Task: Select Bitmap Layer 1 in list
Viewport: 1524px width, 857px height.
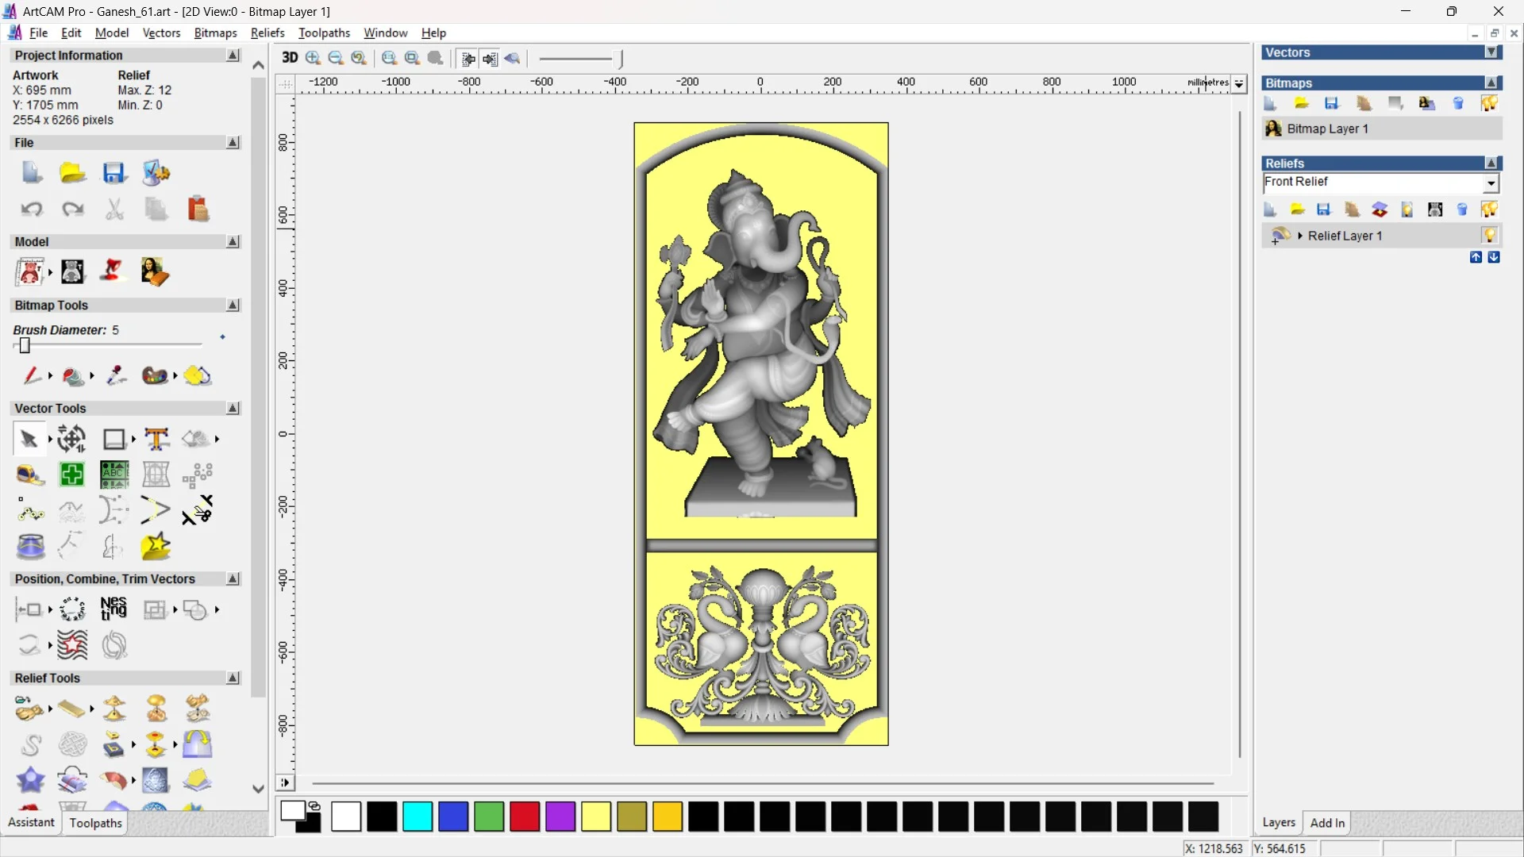Action: tap(1327, 129)
